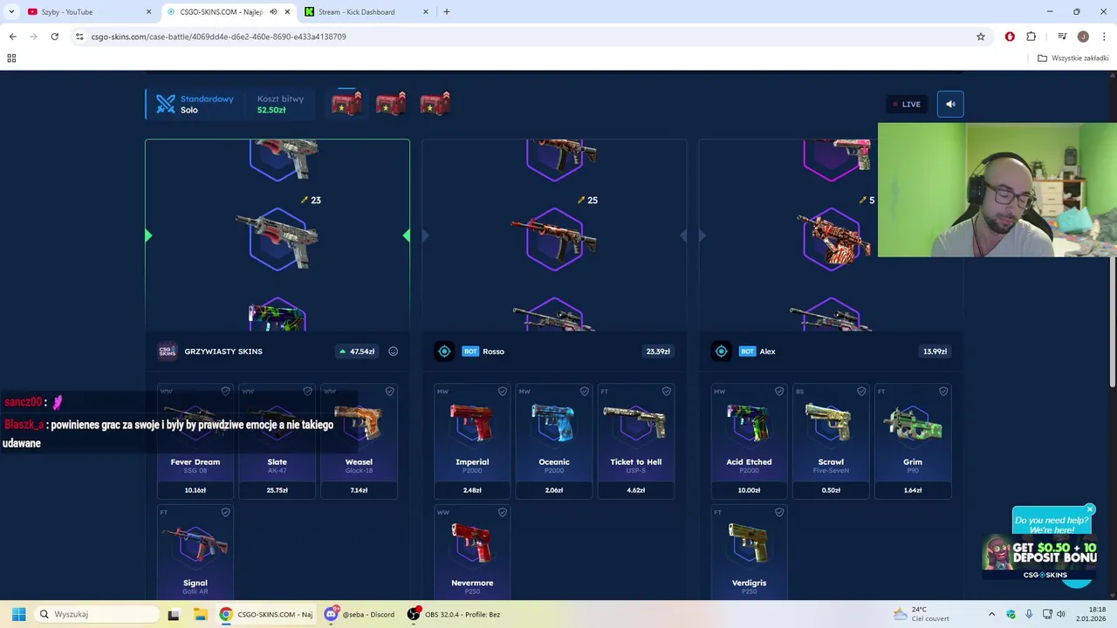Image resolution: width=1117 pixels, height=628 pixels.
Task: Click Rosso's total 23.39zł
Action: click(657, 352)
